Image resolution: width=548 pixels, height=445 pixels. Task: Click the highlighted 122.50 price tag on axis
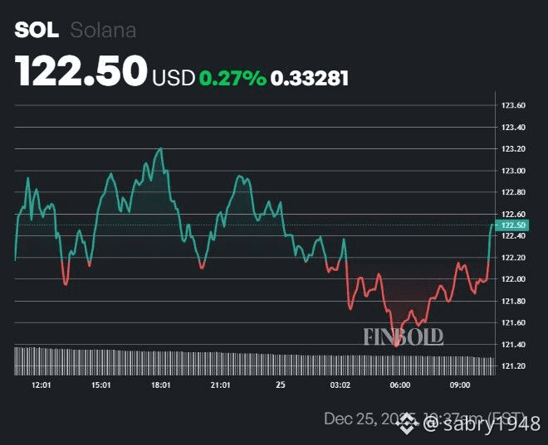pos(512,225)
